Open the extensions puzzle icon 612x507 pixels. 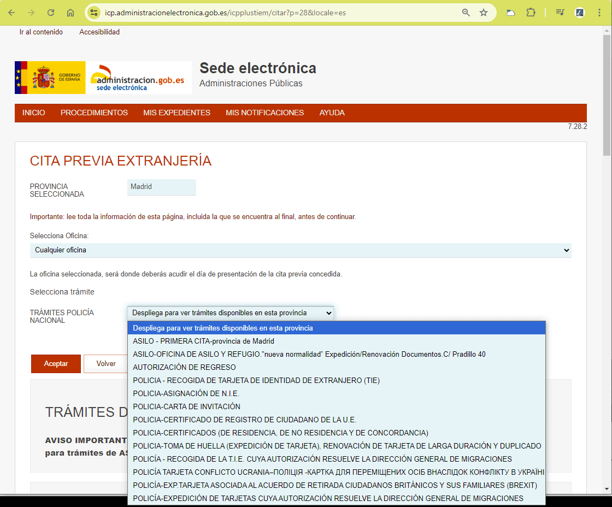coord(531,13)
